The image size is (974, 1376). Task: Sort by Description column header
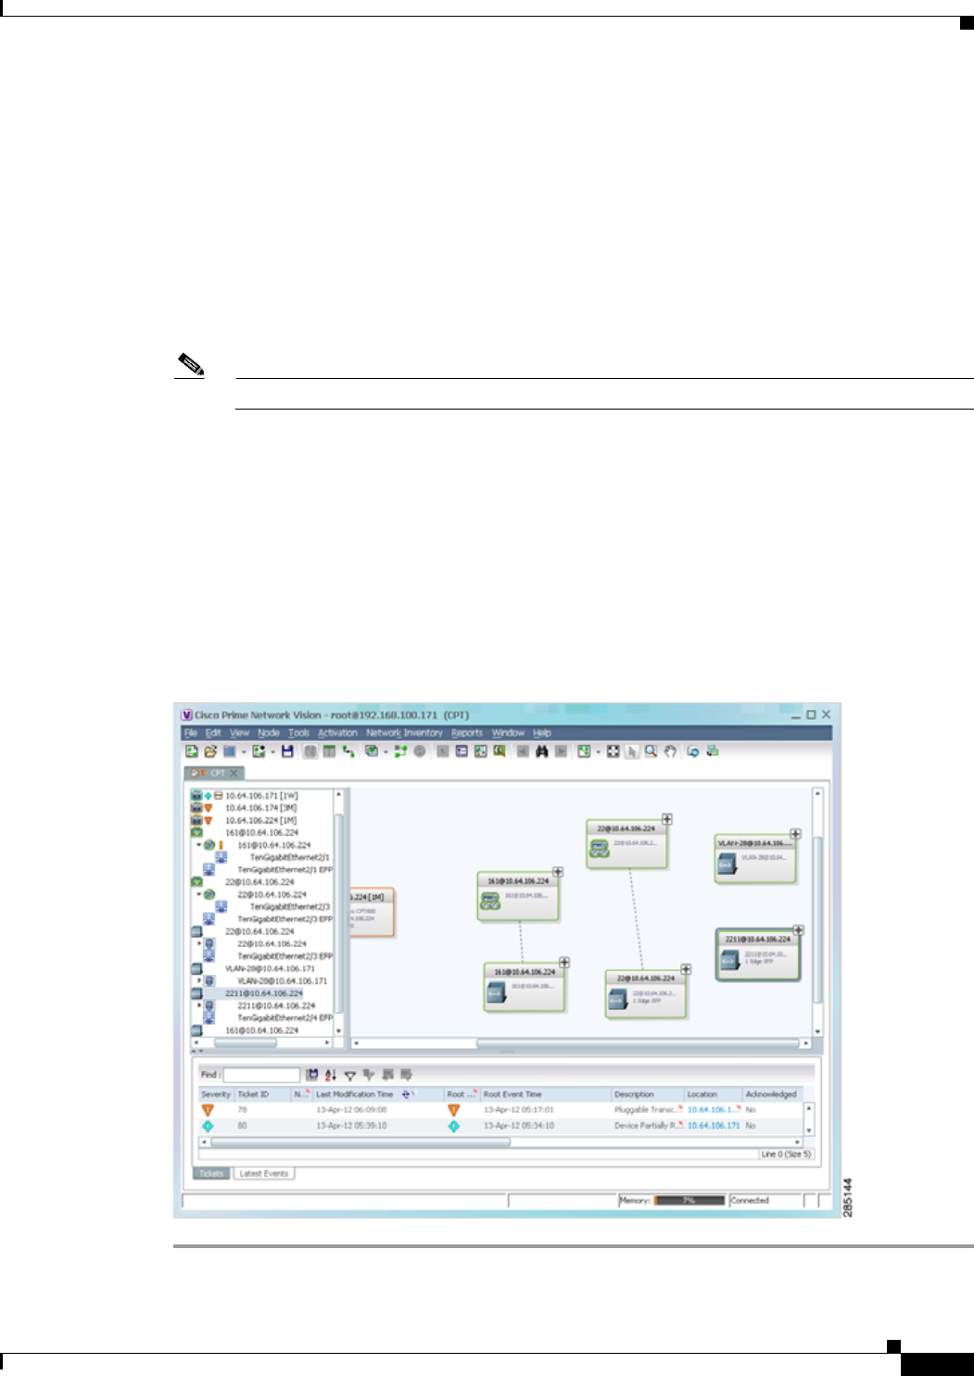point(647,1094)
